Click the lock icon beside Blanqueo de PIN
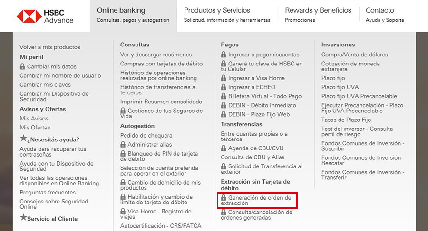Viewport: 428px width, 231px height. tap(123, 153)
